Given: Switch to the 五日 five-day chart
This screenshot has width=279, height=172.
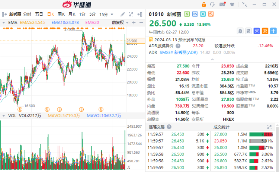Looking at the screenshot, I should click(39, 14).
